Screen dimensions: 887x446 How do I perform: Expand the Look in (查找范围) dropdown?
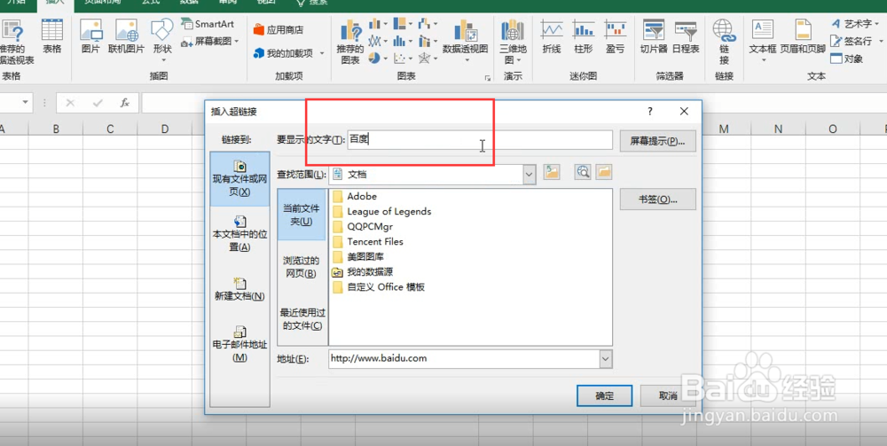click(x=530, y=175)
